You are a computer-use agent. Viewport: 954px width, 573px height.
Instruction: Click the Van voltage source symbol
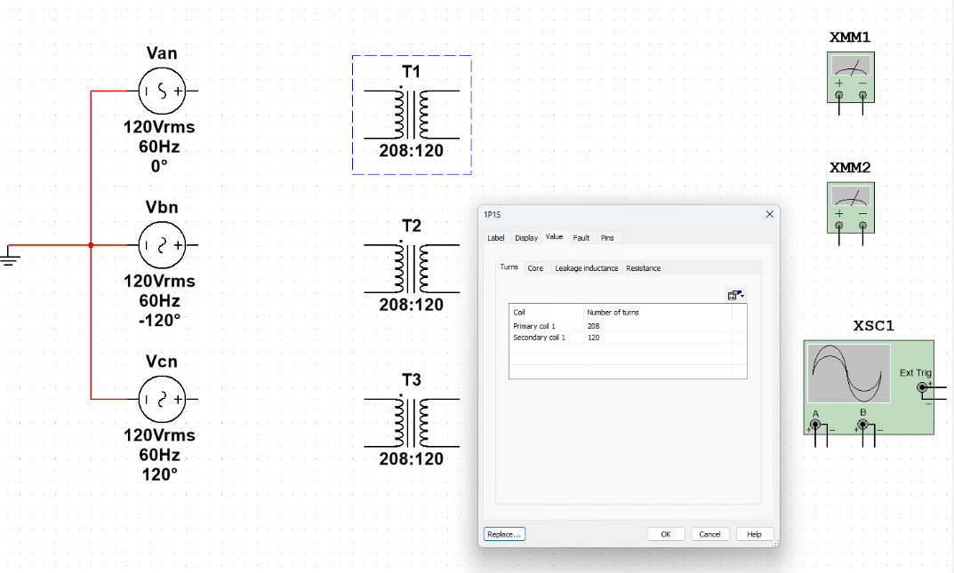click(x=163, y=91)
